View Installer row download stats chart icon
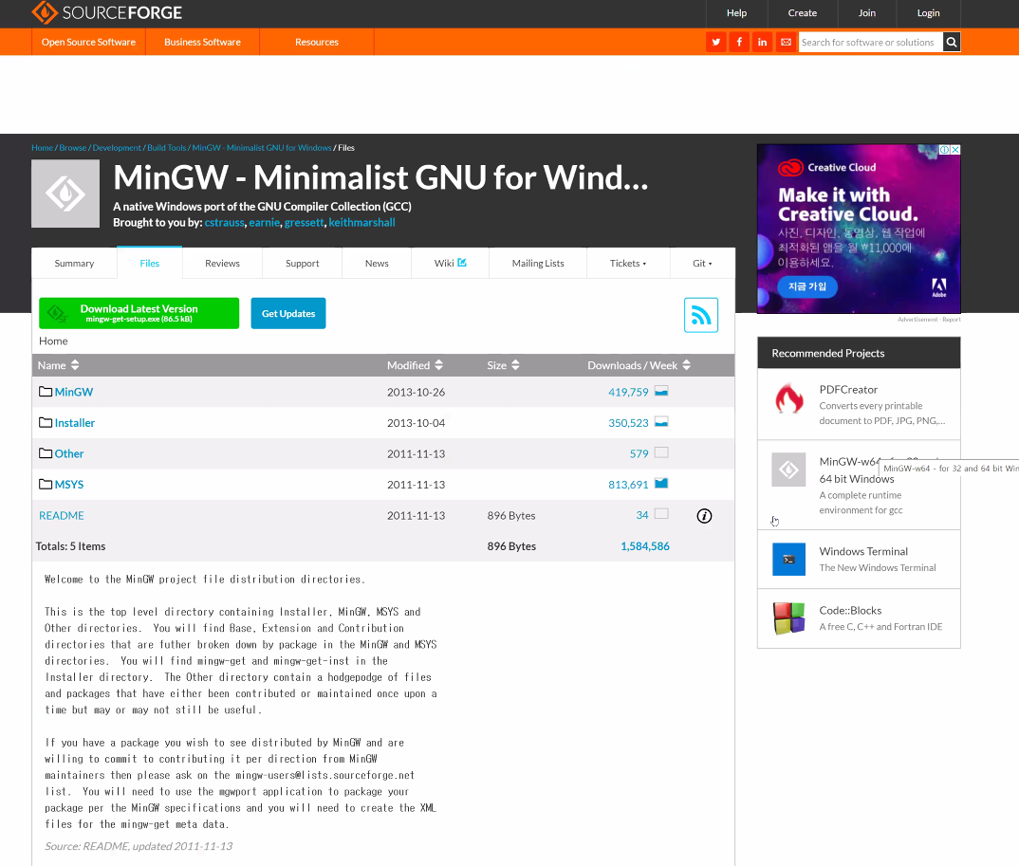 [x=661, y=422]
